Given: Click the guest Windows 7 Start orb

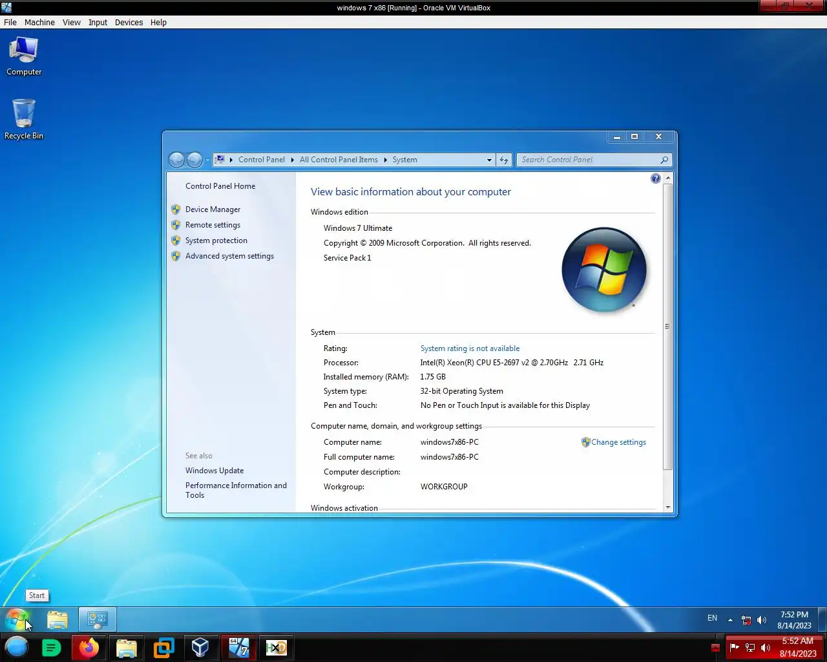Looking at the screenshot, I should click(17, 619).
